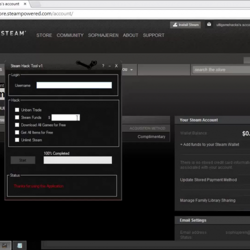Image resolution: width=250 pixels, height=250 pixels.
Task: Click the Wallet Balance label
Action: 193,133
